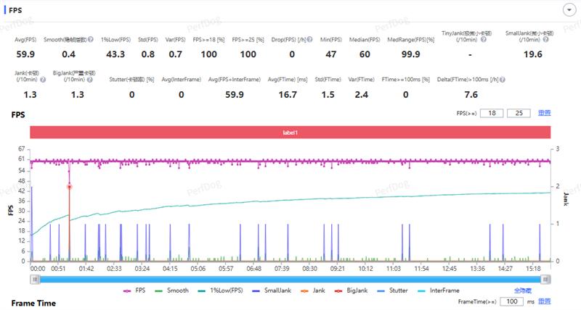Screen dimensions: 581x310
Task: Click help icon under TinyJank label
Action: (x=483, y=39)
